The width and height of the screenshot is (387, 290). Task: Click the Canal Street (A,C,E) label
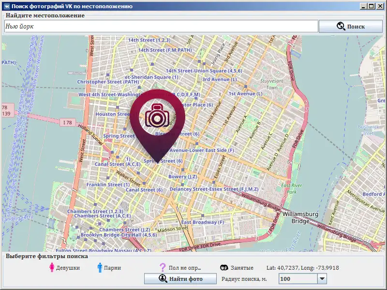118,164
